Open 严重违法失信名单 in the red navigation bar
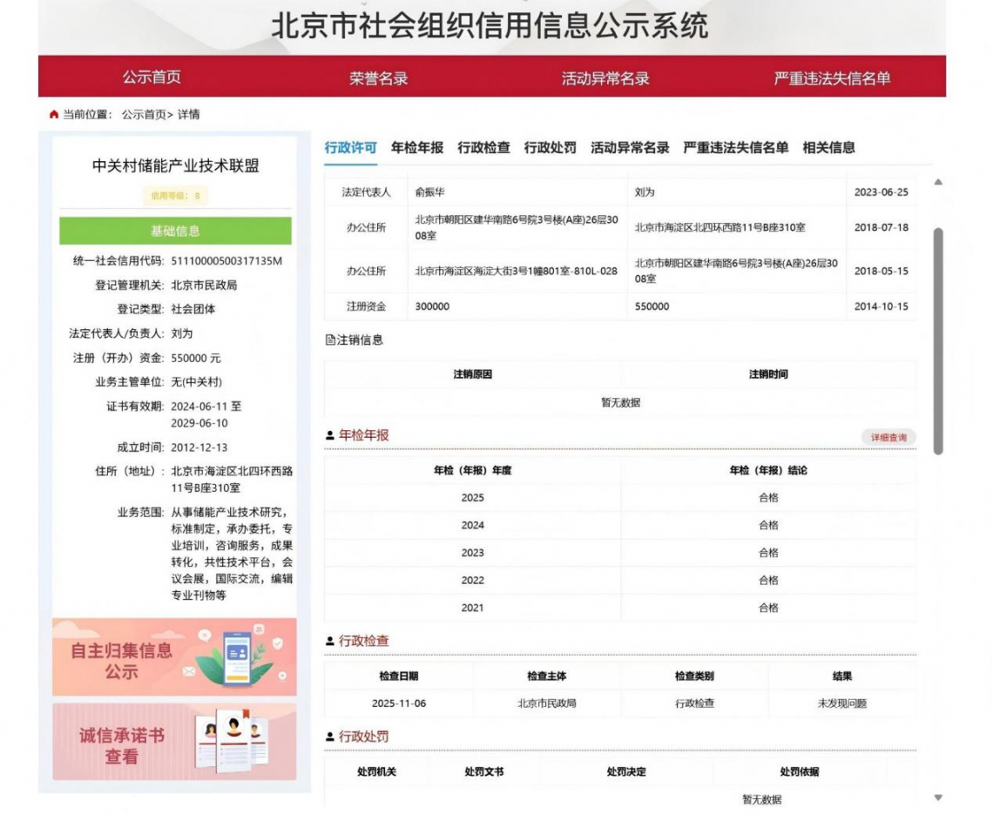The image size is (993, 814). (832, 77)
